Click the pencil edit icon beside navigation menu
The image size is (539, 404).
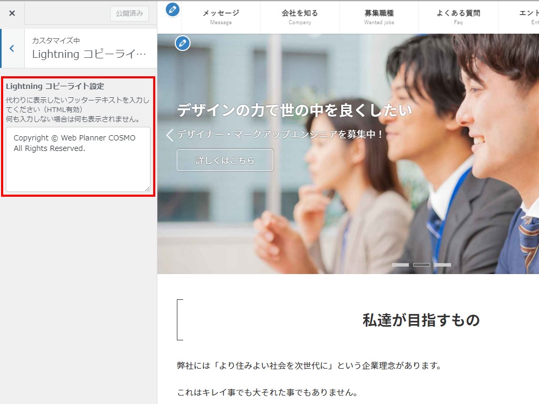coord(172,9)
